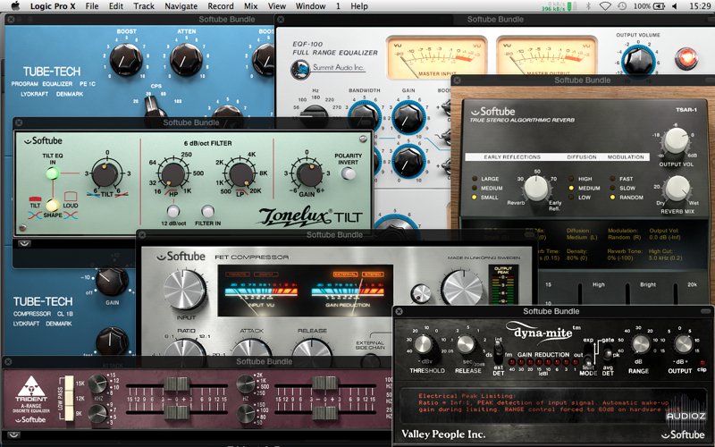Click the Wi-Fi status icon

point(605,6)
